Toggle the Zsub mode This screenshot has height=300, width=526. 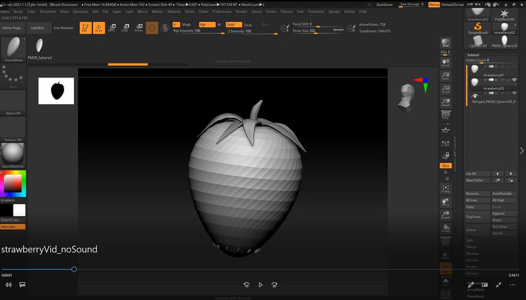(248, 25)
